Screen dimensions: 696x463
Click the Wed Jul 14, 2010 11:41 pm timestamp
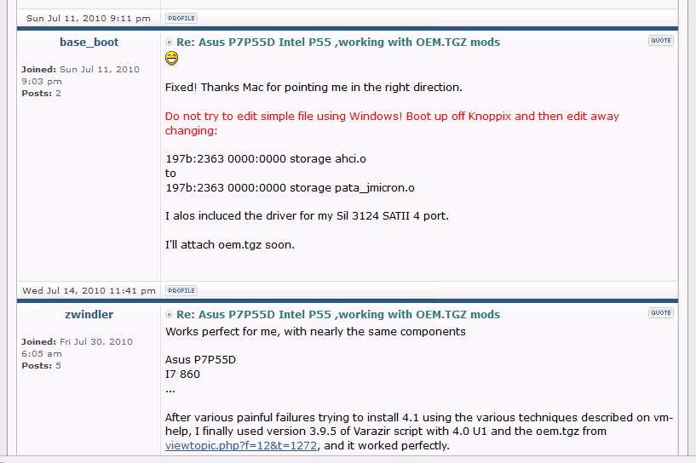[x=89, y=290]
